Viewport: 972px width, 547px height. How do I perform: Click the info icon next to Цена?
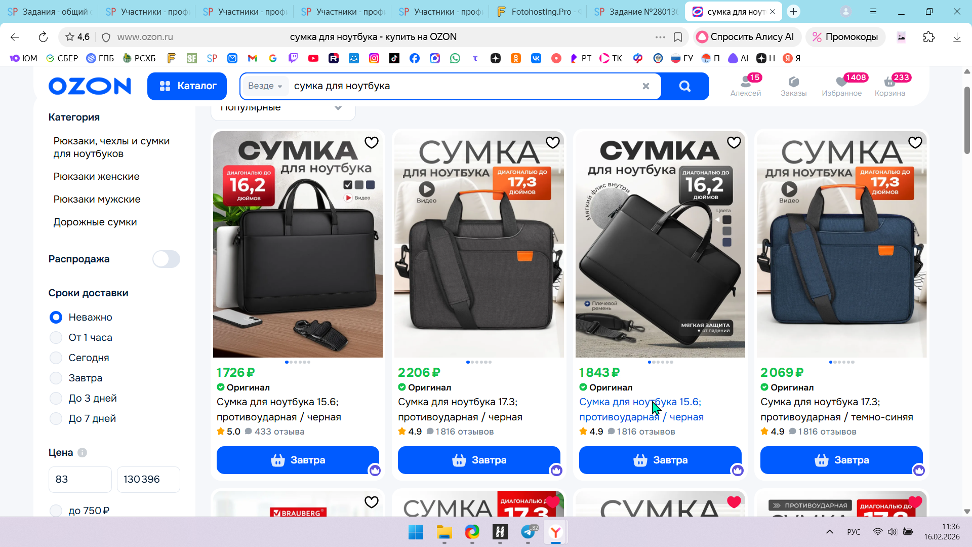point(83,453)
